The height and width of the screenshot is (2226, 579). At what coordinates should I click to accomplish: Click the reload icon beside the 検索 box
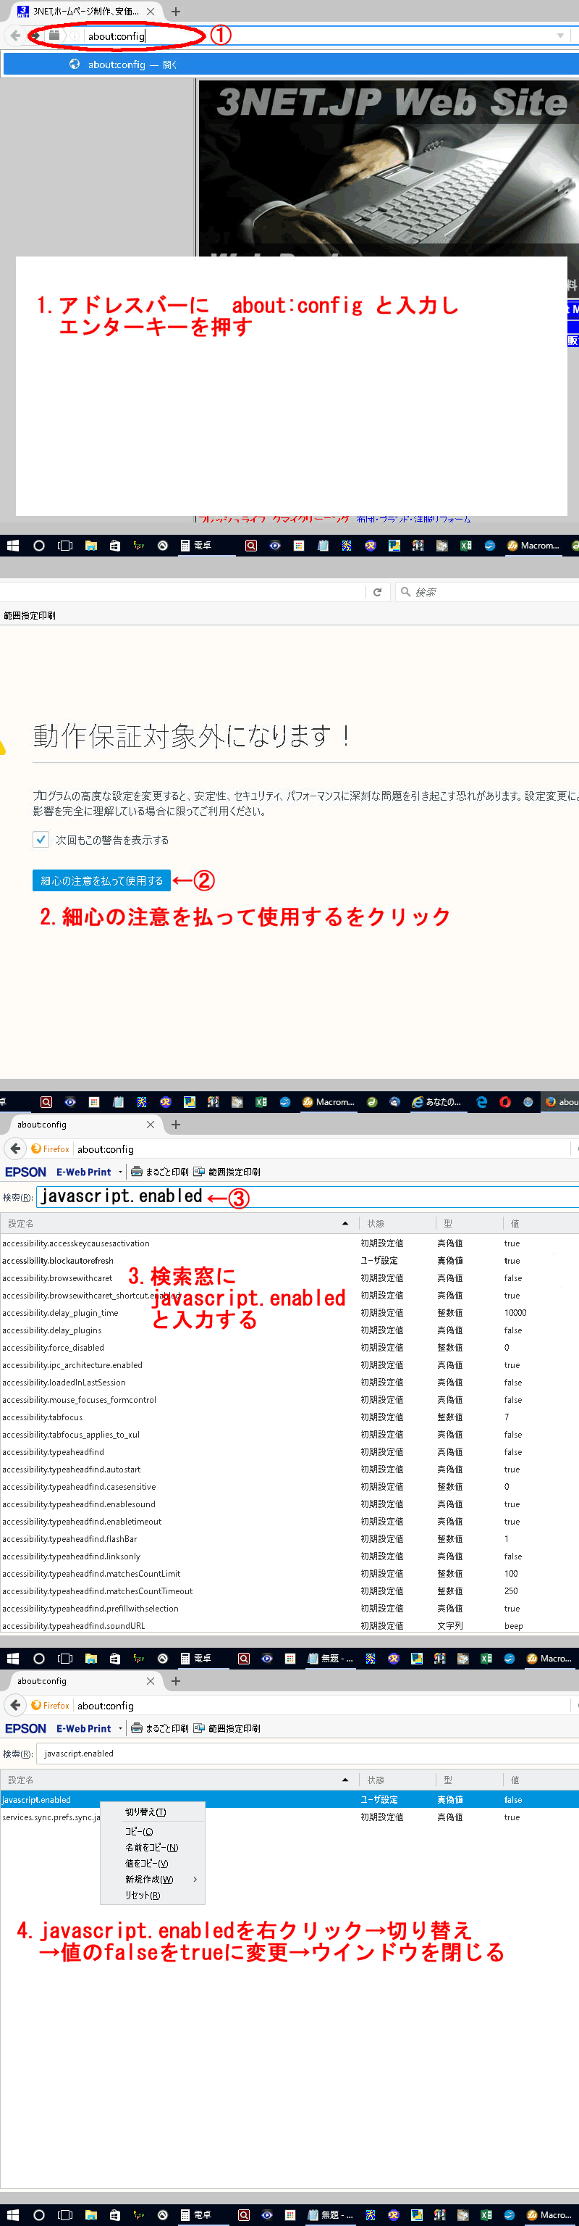coord(377,592)
